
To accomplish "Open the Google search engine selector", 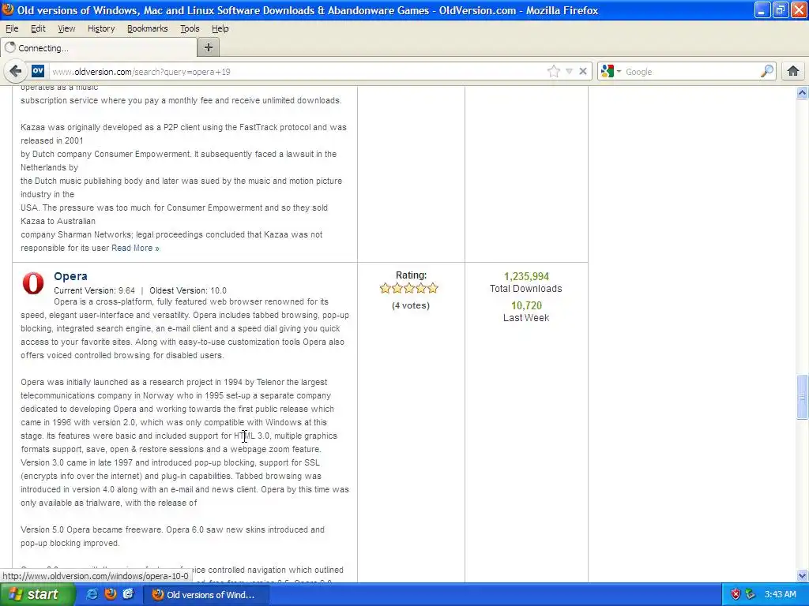I will coord(611,71).
